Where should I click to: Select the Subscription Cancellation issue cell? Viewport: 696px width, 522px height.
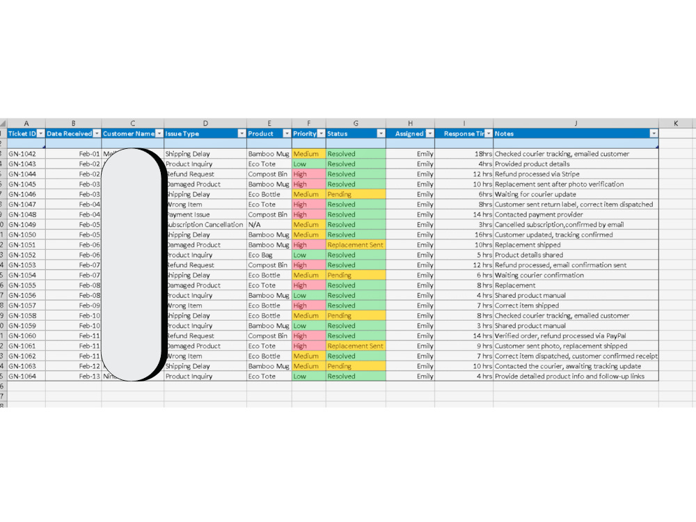205,225
